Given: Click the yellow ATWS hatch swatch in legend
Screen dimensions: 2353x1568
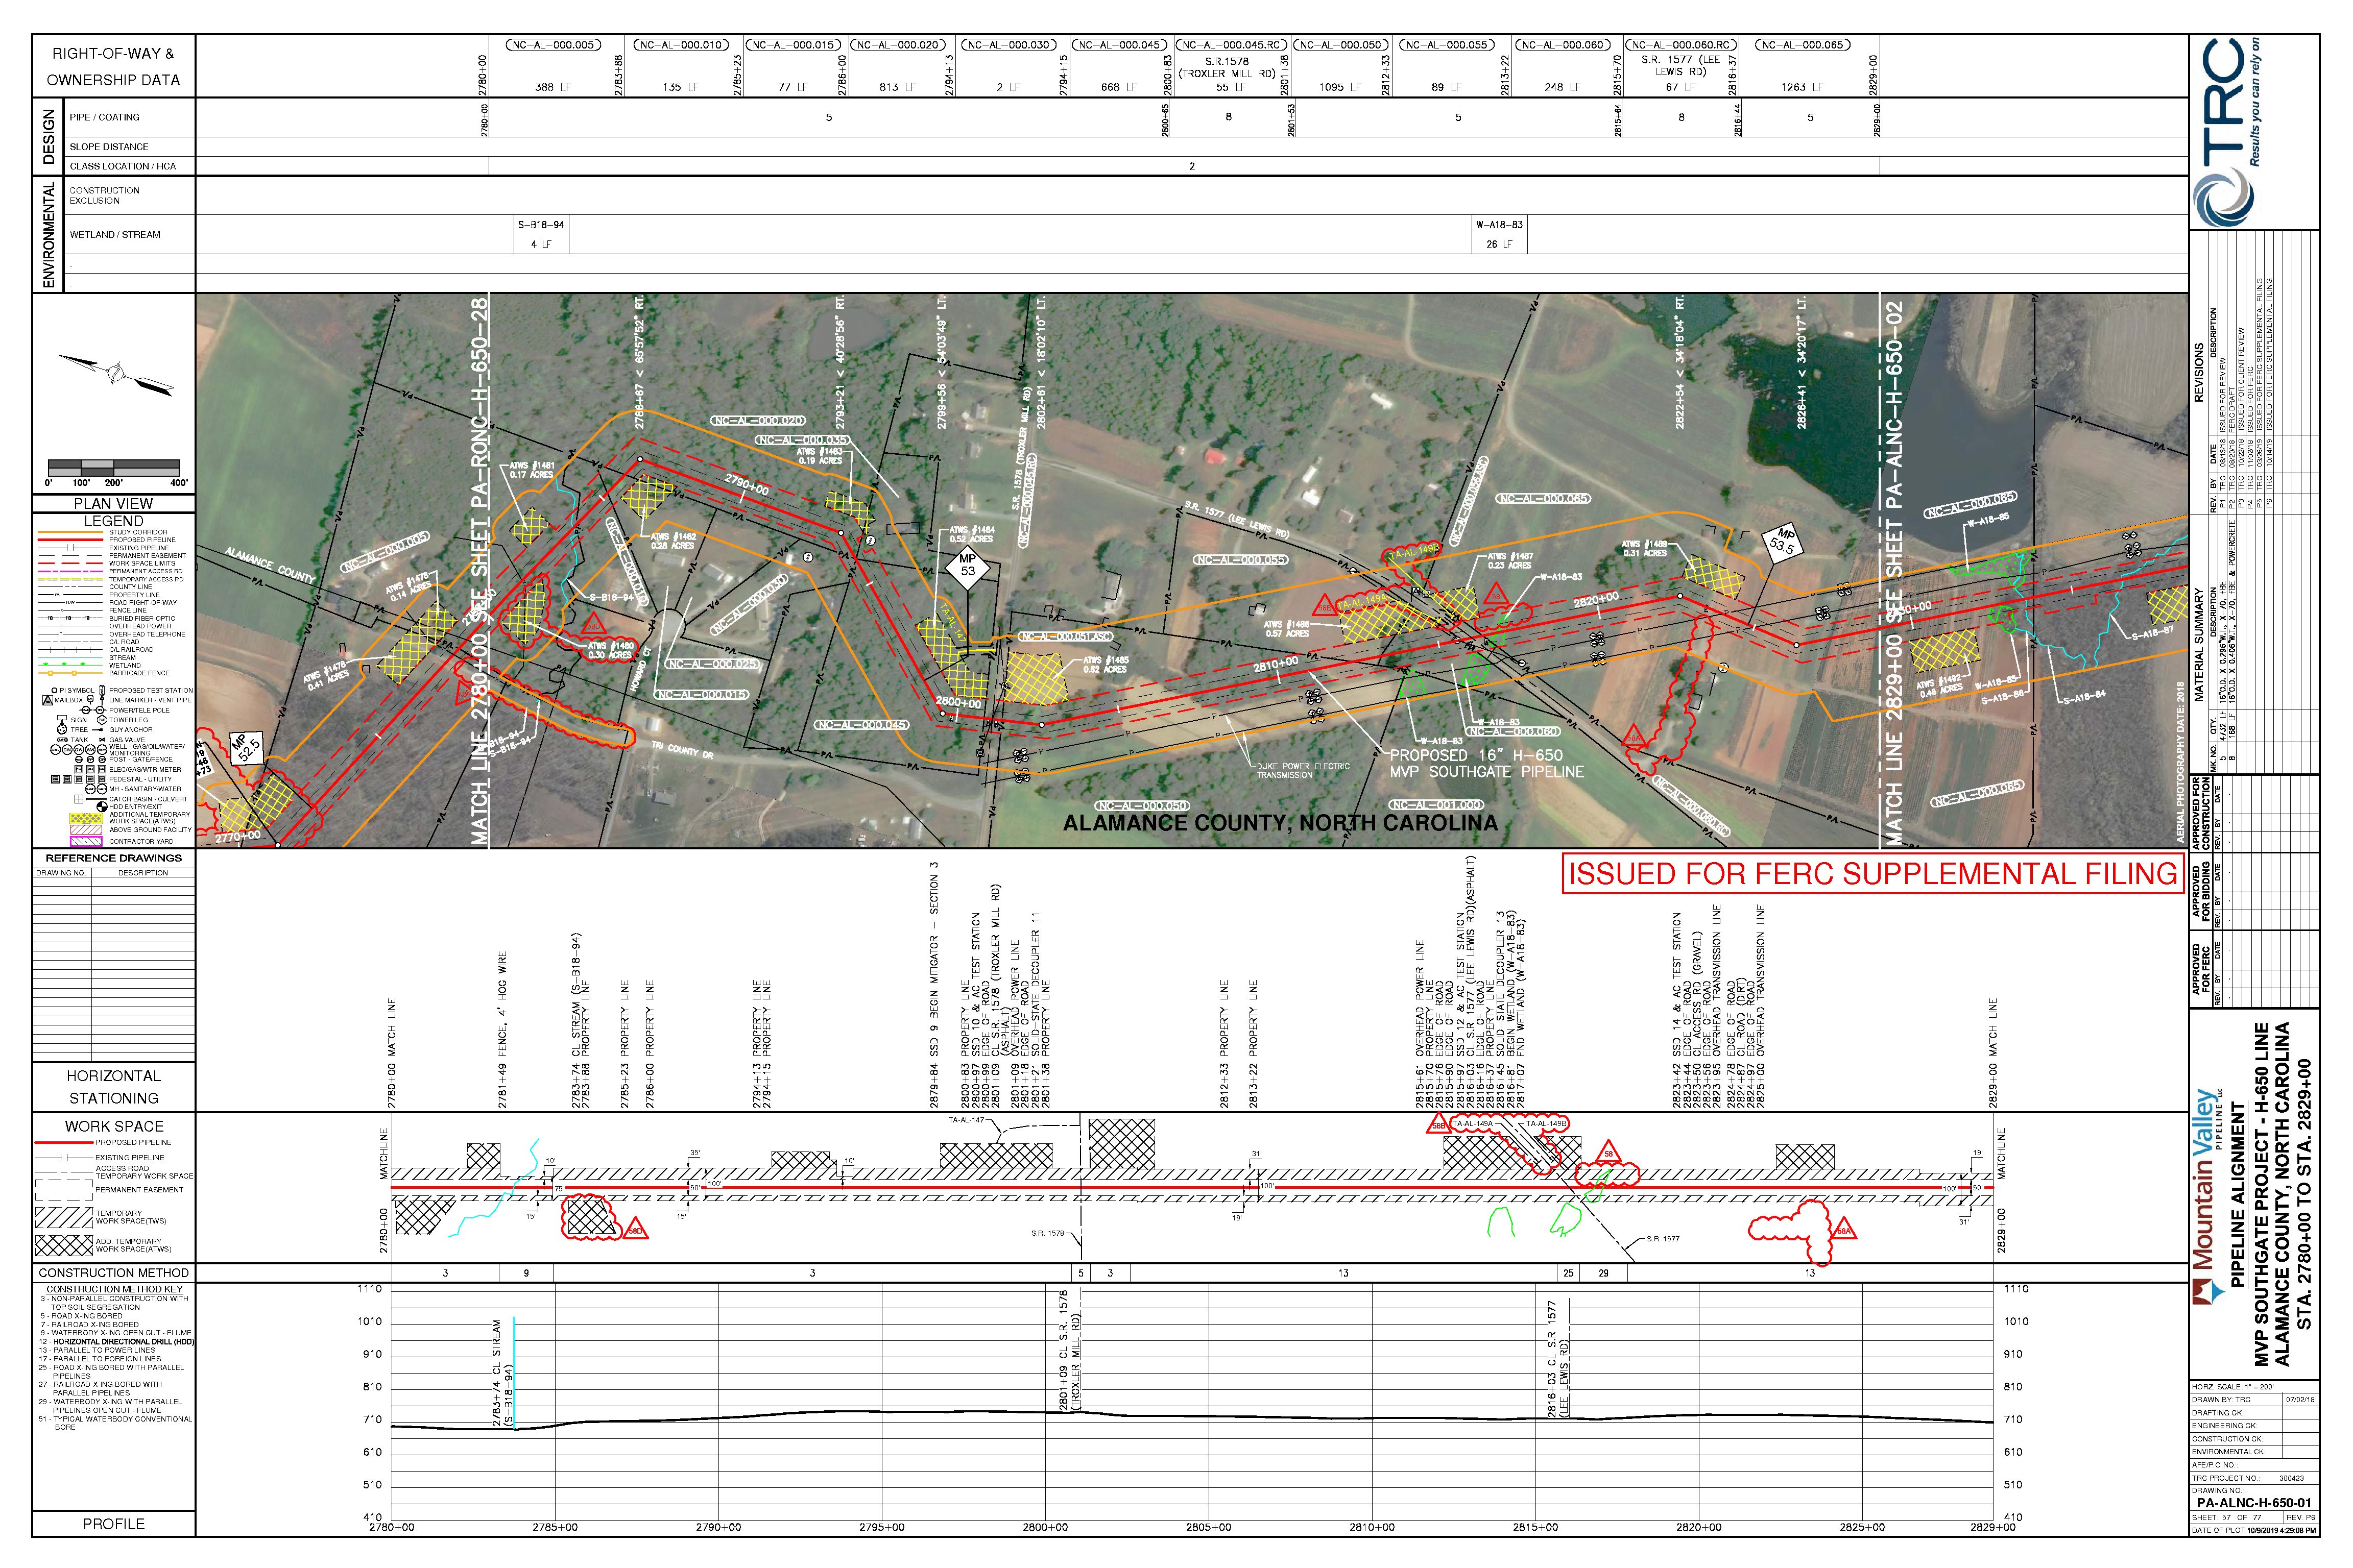Looking at the screenshot, I should click(86, 818).
